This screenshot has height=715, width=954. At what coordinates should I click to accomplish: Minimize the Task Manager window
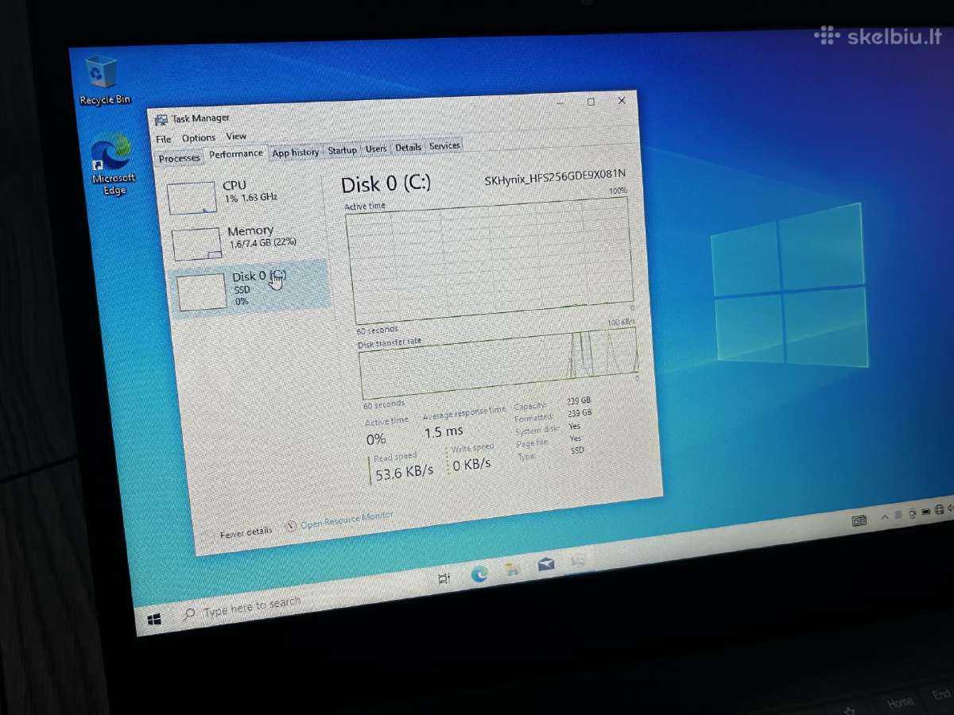coord(561,103)
